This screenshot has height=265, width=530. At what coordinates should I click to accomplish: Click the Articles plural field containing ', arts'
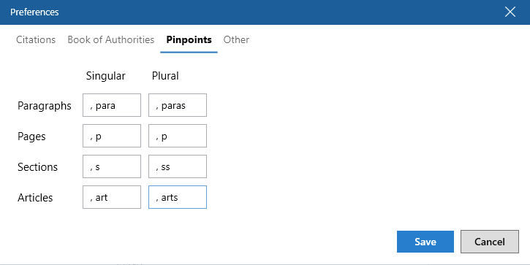[178, 197]
